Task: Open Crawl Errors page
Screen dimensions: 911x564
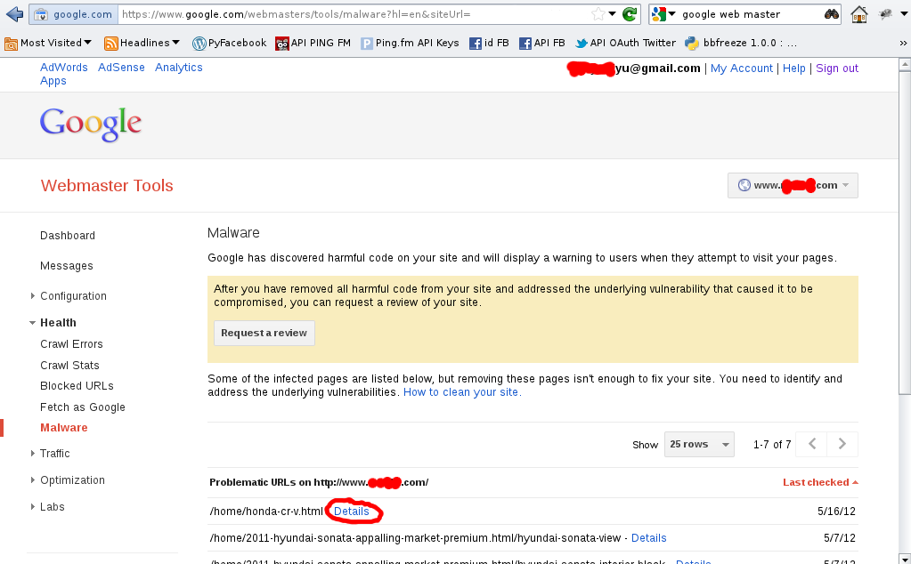Action: pos(71,344)
